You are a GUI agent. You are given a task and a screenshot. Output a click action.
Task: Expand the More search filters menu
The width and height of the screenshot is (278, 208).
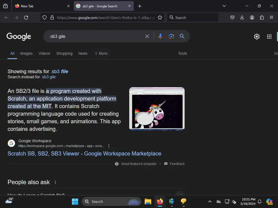101,53
